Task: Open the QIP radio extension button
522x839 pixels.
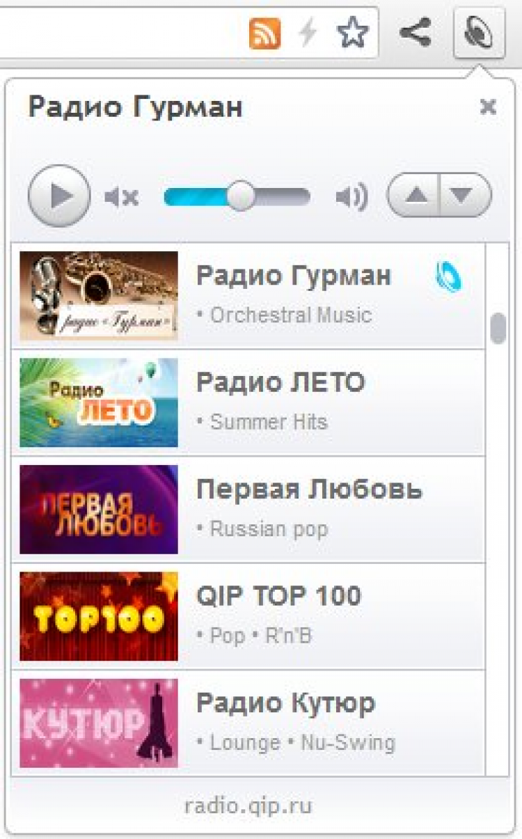Action: pos(480,33)
